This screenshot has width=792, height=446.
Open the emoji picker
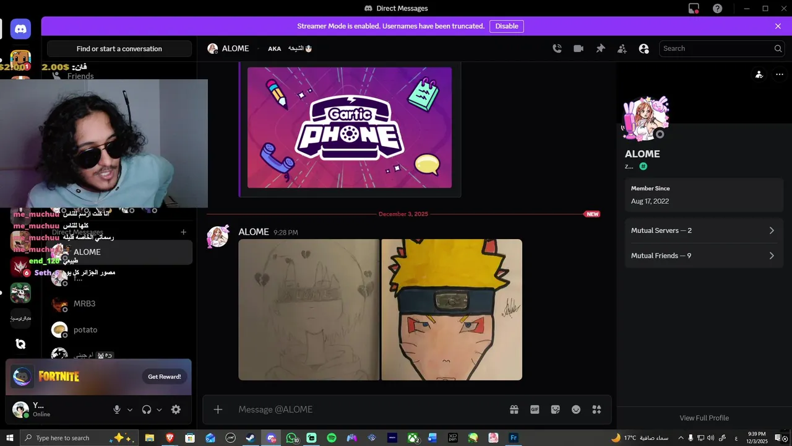pyautogui.click(x=576, y=409)
